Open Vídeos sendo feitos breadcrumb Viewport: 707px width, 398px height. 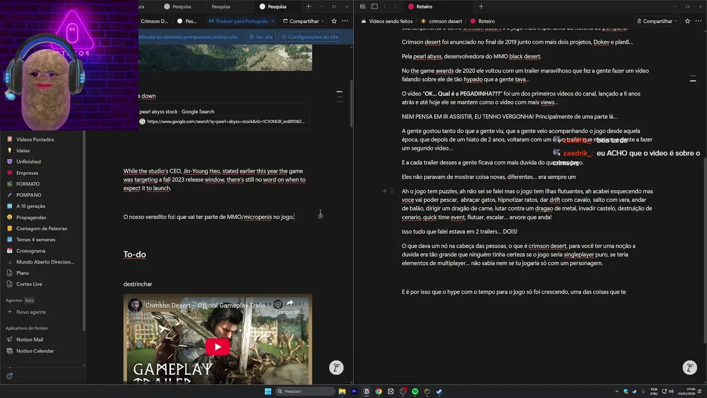pyautogui.click(x=387, y=21)
